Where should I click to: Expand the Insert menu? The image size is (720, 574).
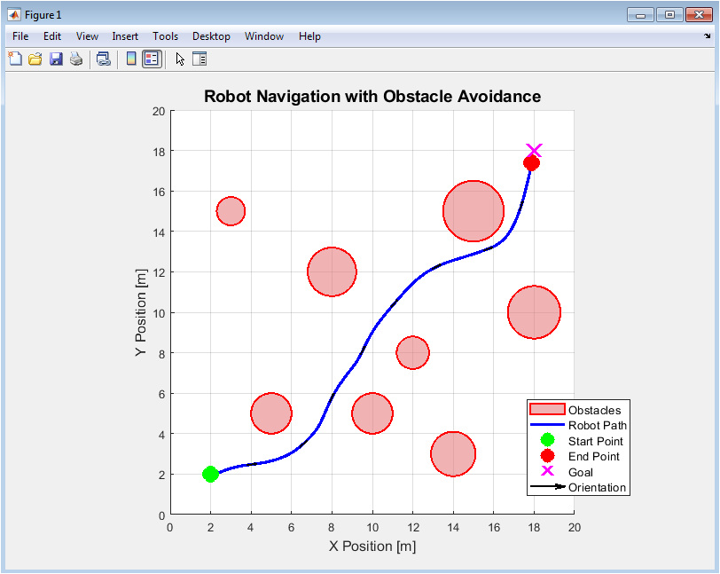click(x=125, y=36)
